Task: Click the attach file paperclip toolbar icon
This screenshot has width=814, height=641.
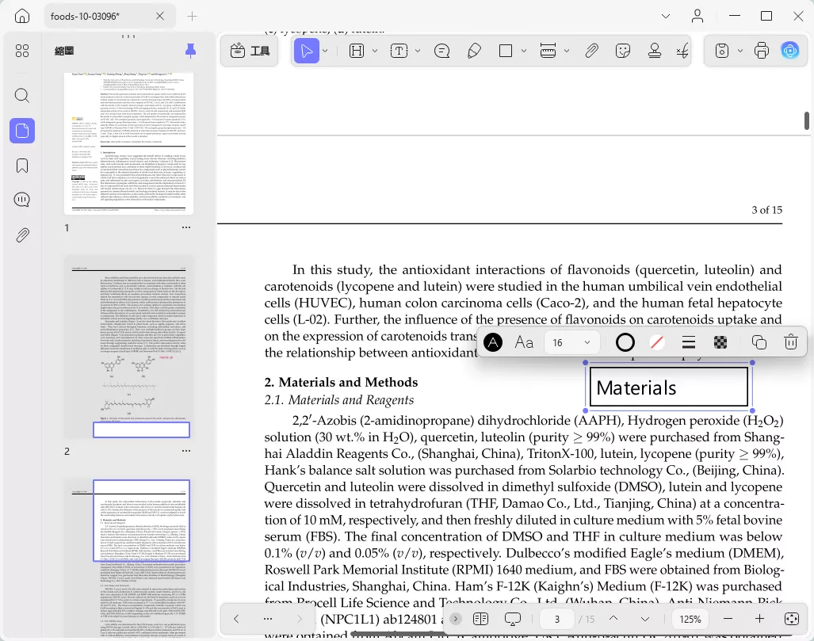Action: tap(591, 51)
